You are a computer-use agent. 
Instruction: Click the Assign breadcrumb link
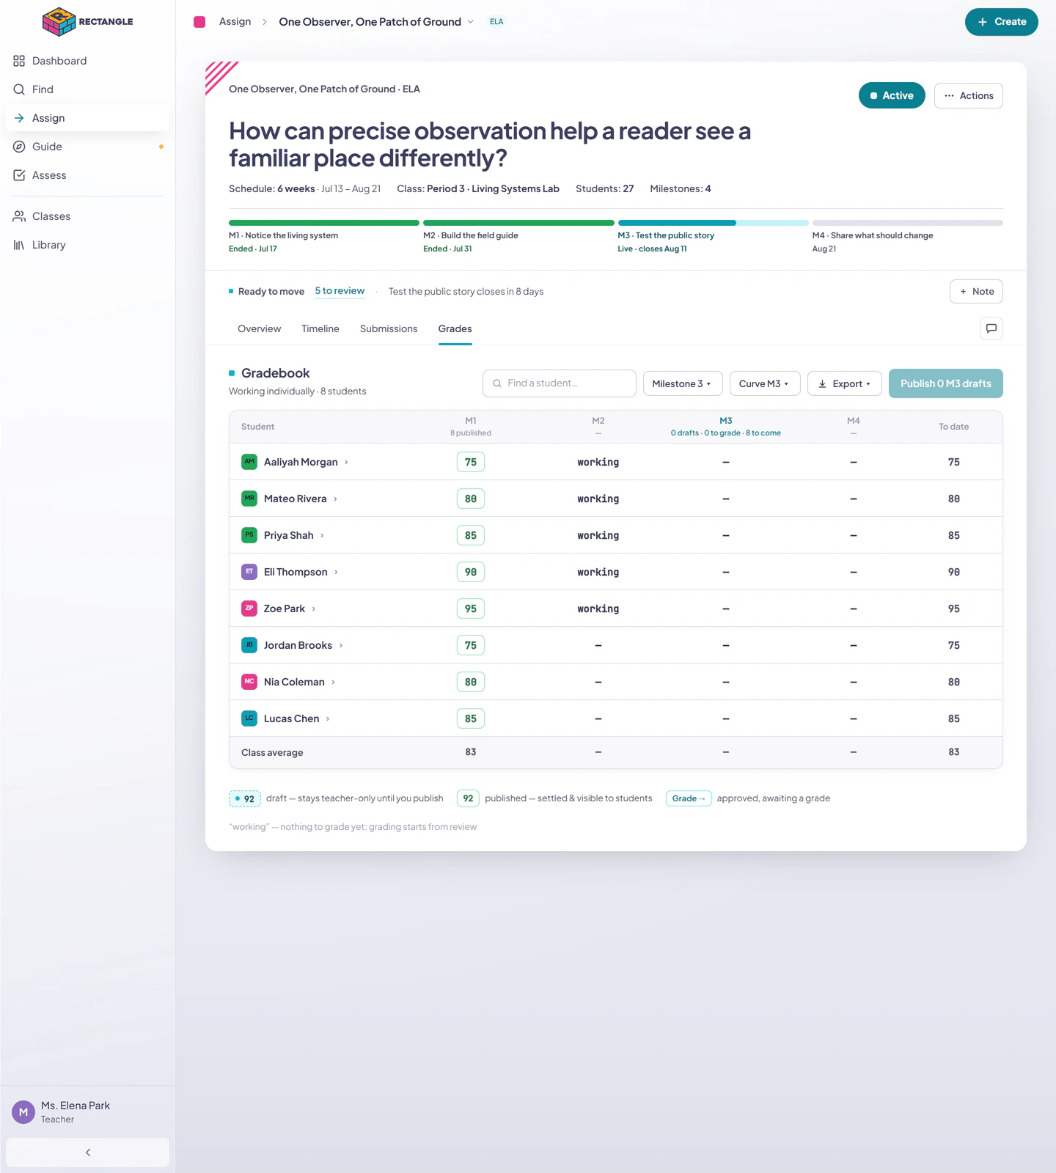[x=235, y=22]
